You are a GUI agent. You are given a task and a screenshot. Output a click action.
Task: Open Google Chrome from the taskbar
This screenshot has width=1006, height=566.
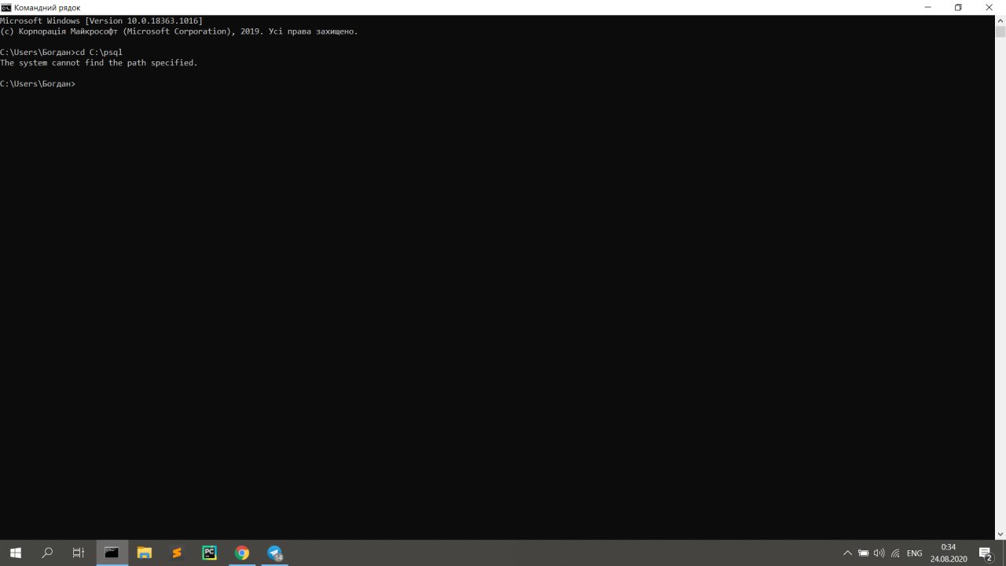[242, 553]
